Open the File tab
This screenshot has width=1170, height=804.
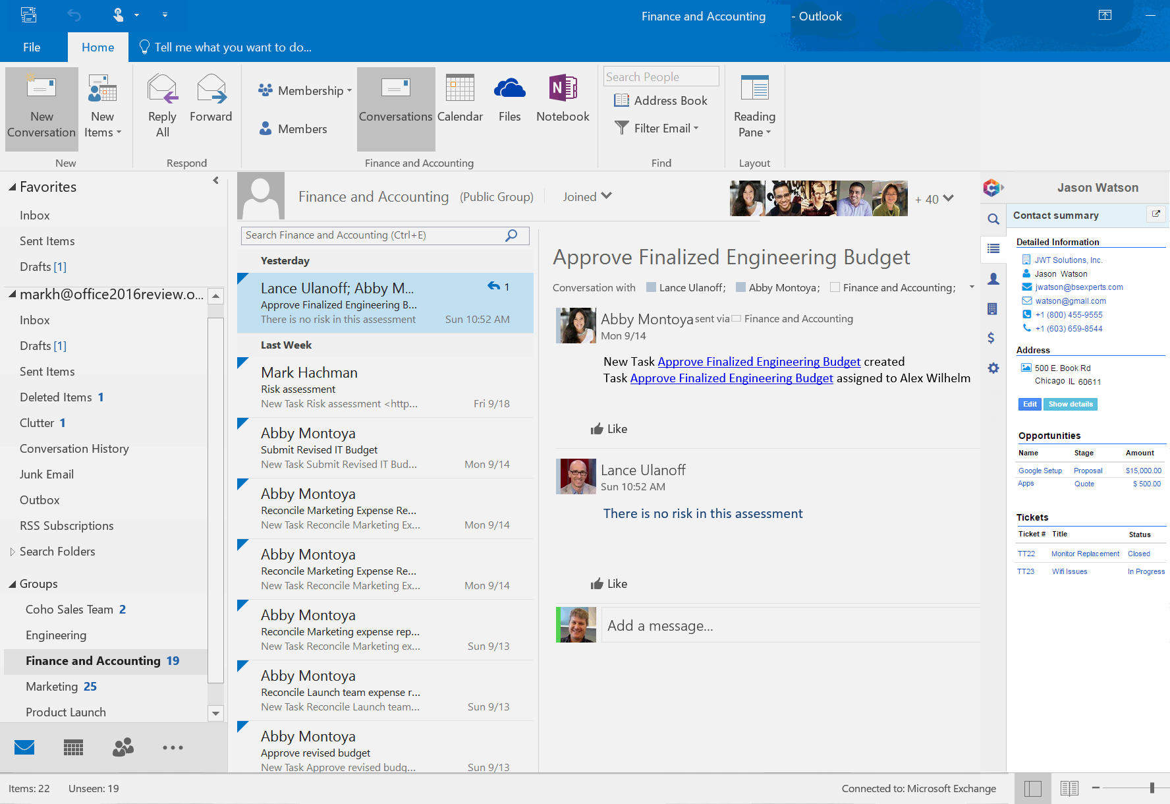[x=32, y=47]
